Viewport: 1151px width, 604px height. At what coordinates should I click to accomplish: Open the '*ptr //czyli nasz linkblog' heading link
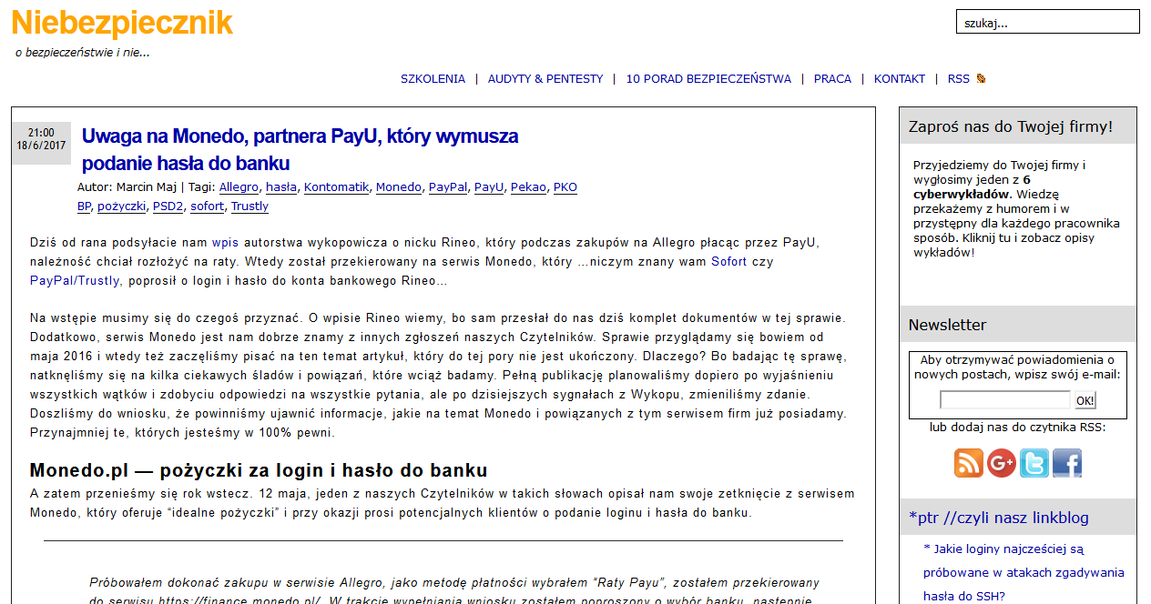coord(999,518)
